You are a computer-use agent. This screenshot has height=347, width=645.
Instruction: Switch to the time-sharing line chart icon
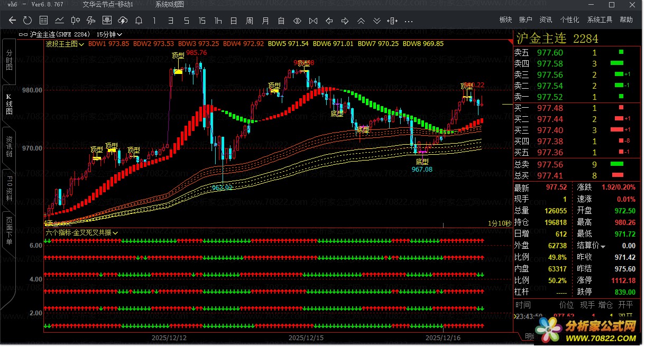pos(59,21)
